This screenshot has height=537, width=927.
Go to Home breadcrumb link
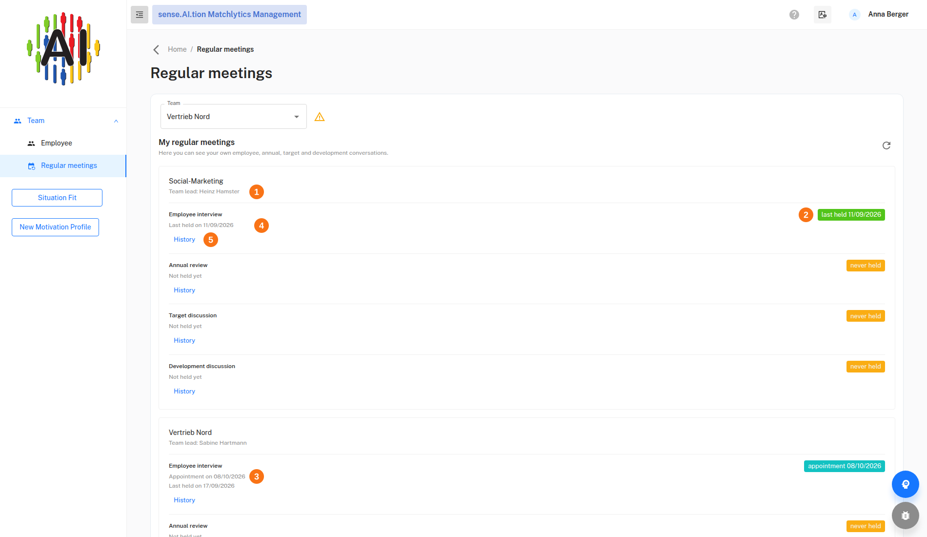[x=177, y=49]
